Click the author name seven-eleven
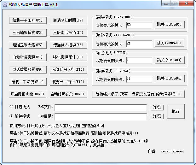The image size is (196, 165). click(x=172, y=151)
